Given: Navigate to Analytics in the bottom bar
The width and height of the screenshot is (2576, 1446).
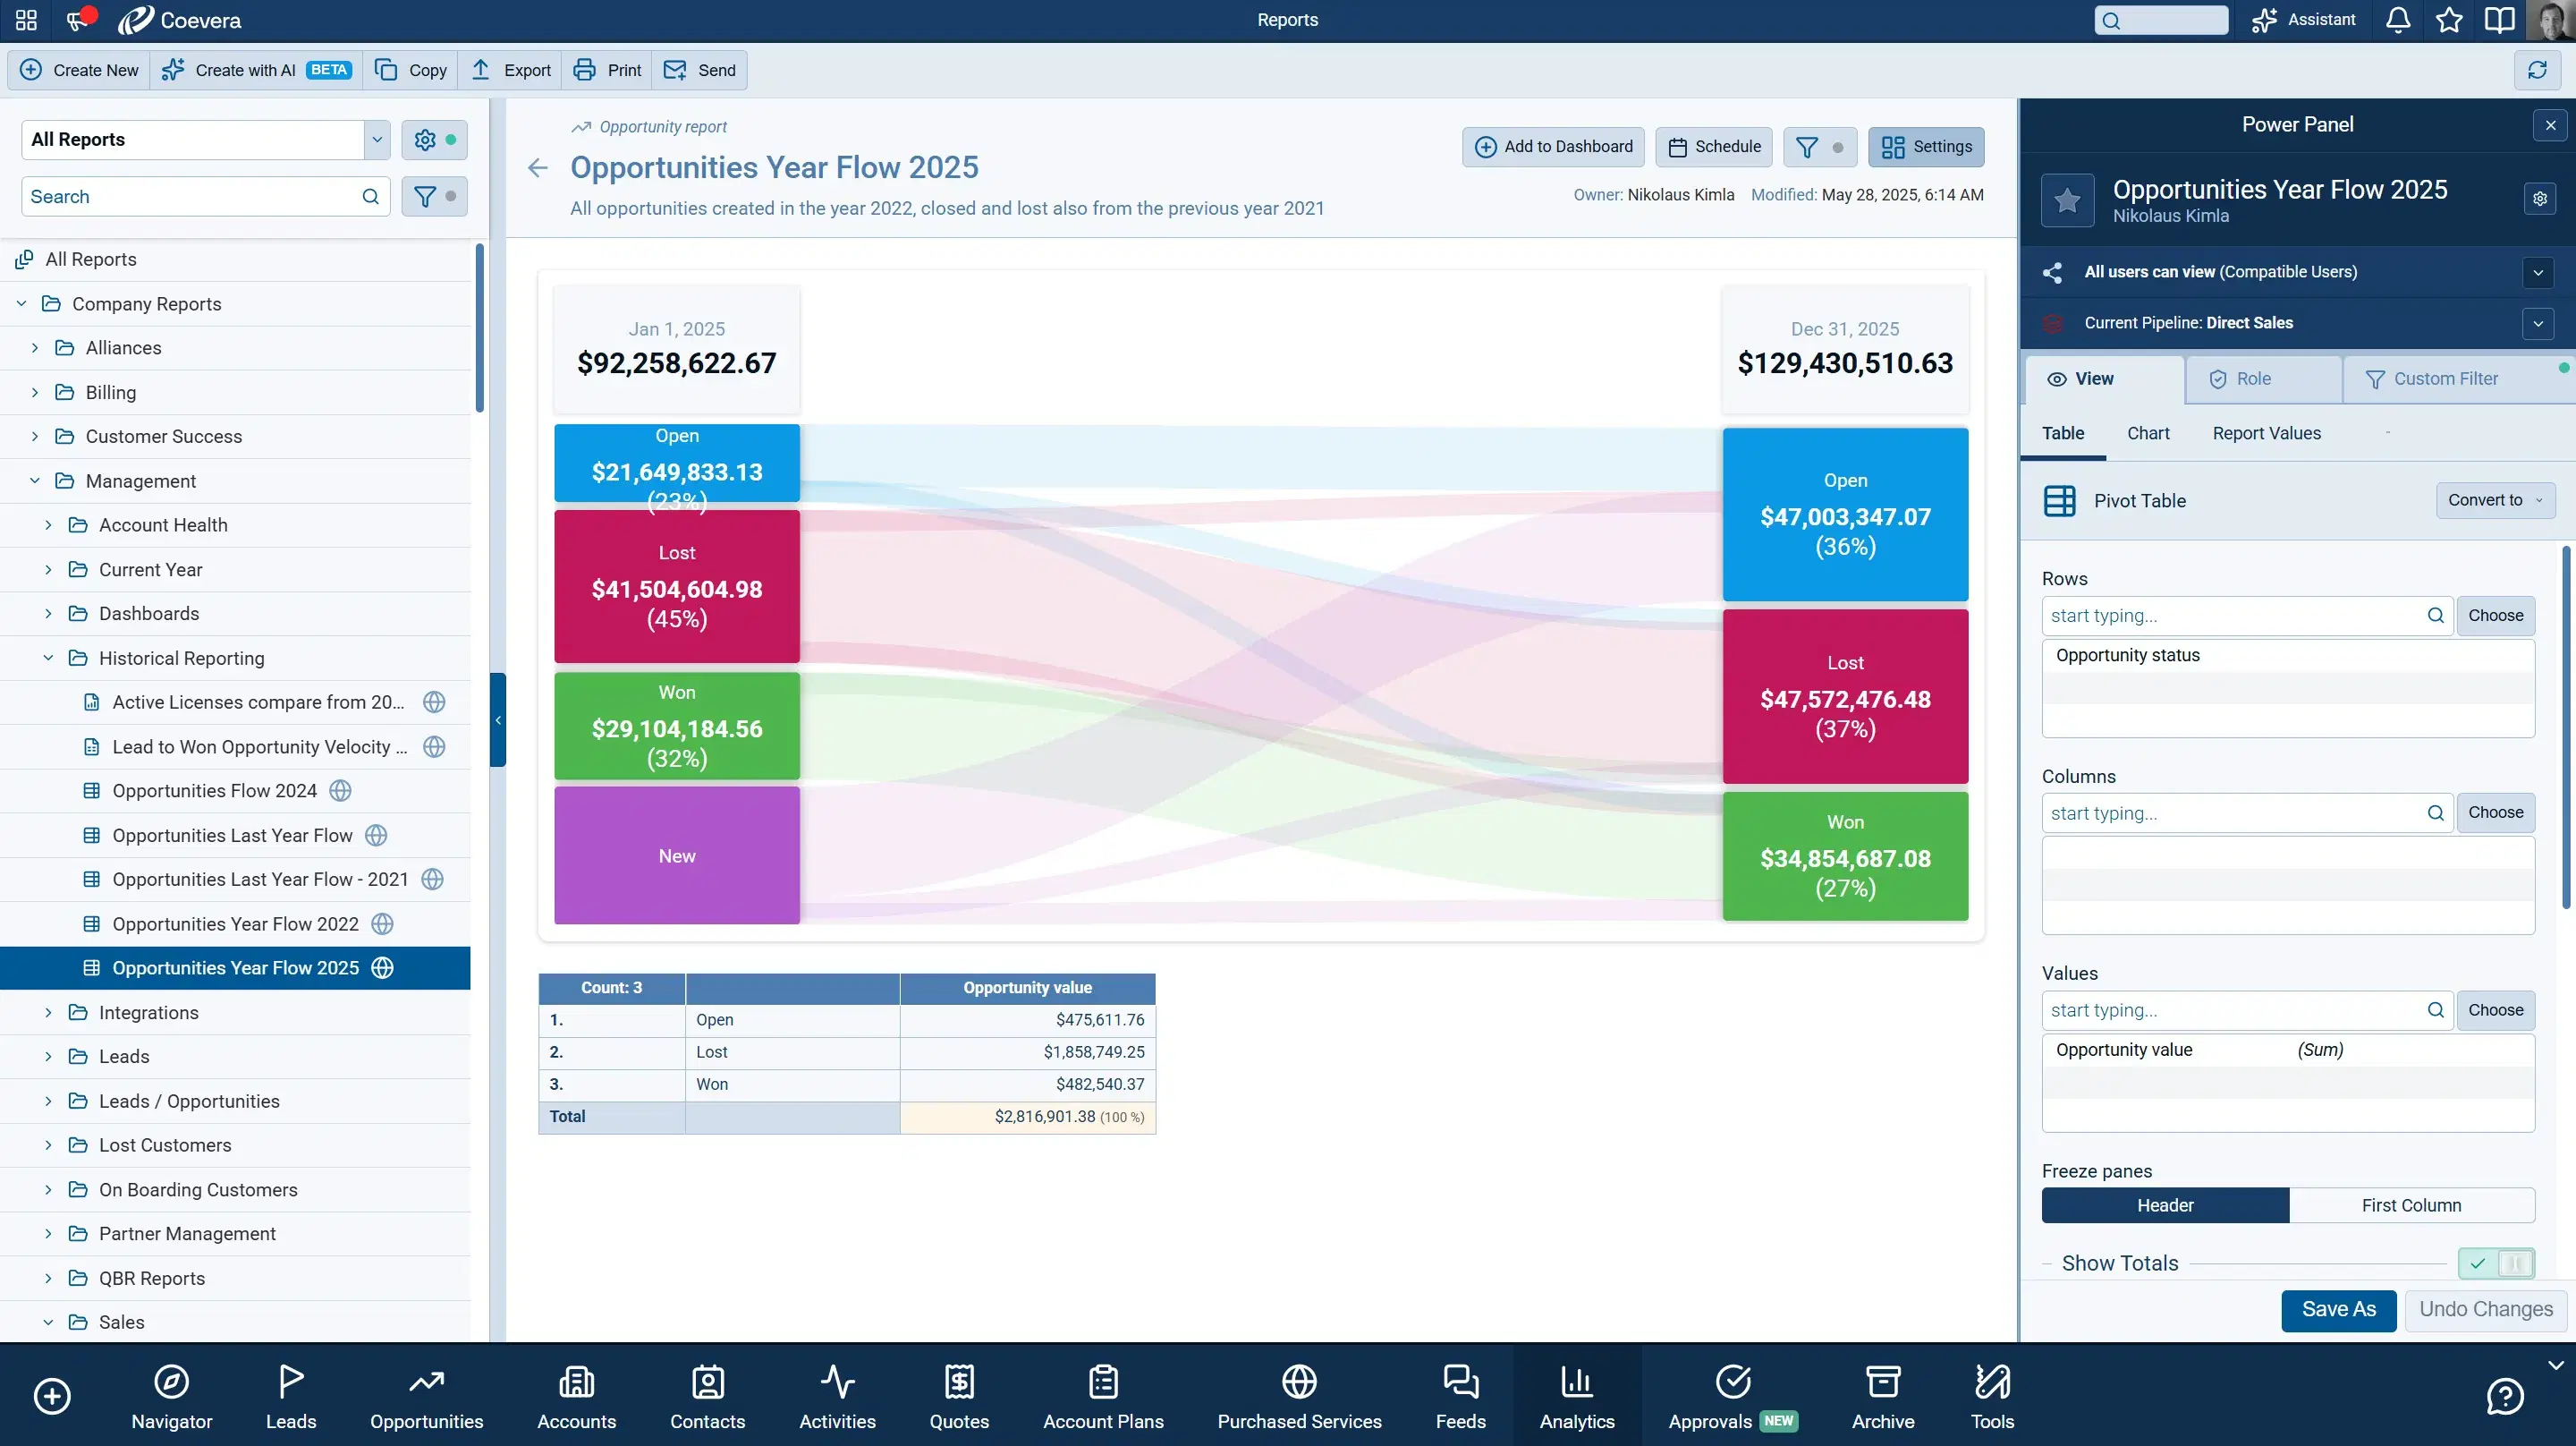Looking at the screenshot, I should pyautogui.click(x=1577, y=1394).
